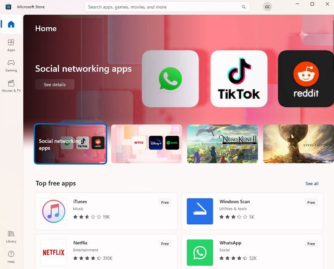Click the Help question mark icon
The image size is (334, 269).
(x=11, y=254)
